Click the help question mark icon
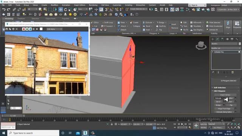Screen dimensions: 242x136 point(137,14)
